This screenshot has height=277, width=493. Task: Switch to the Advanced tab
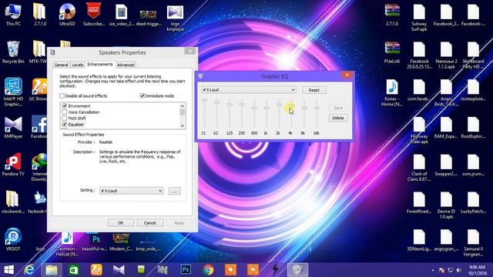pos(126,65)
